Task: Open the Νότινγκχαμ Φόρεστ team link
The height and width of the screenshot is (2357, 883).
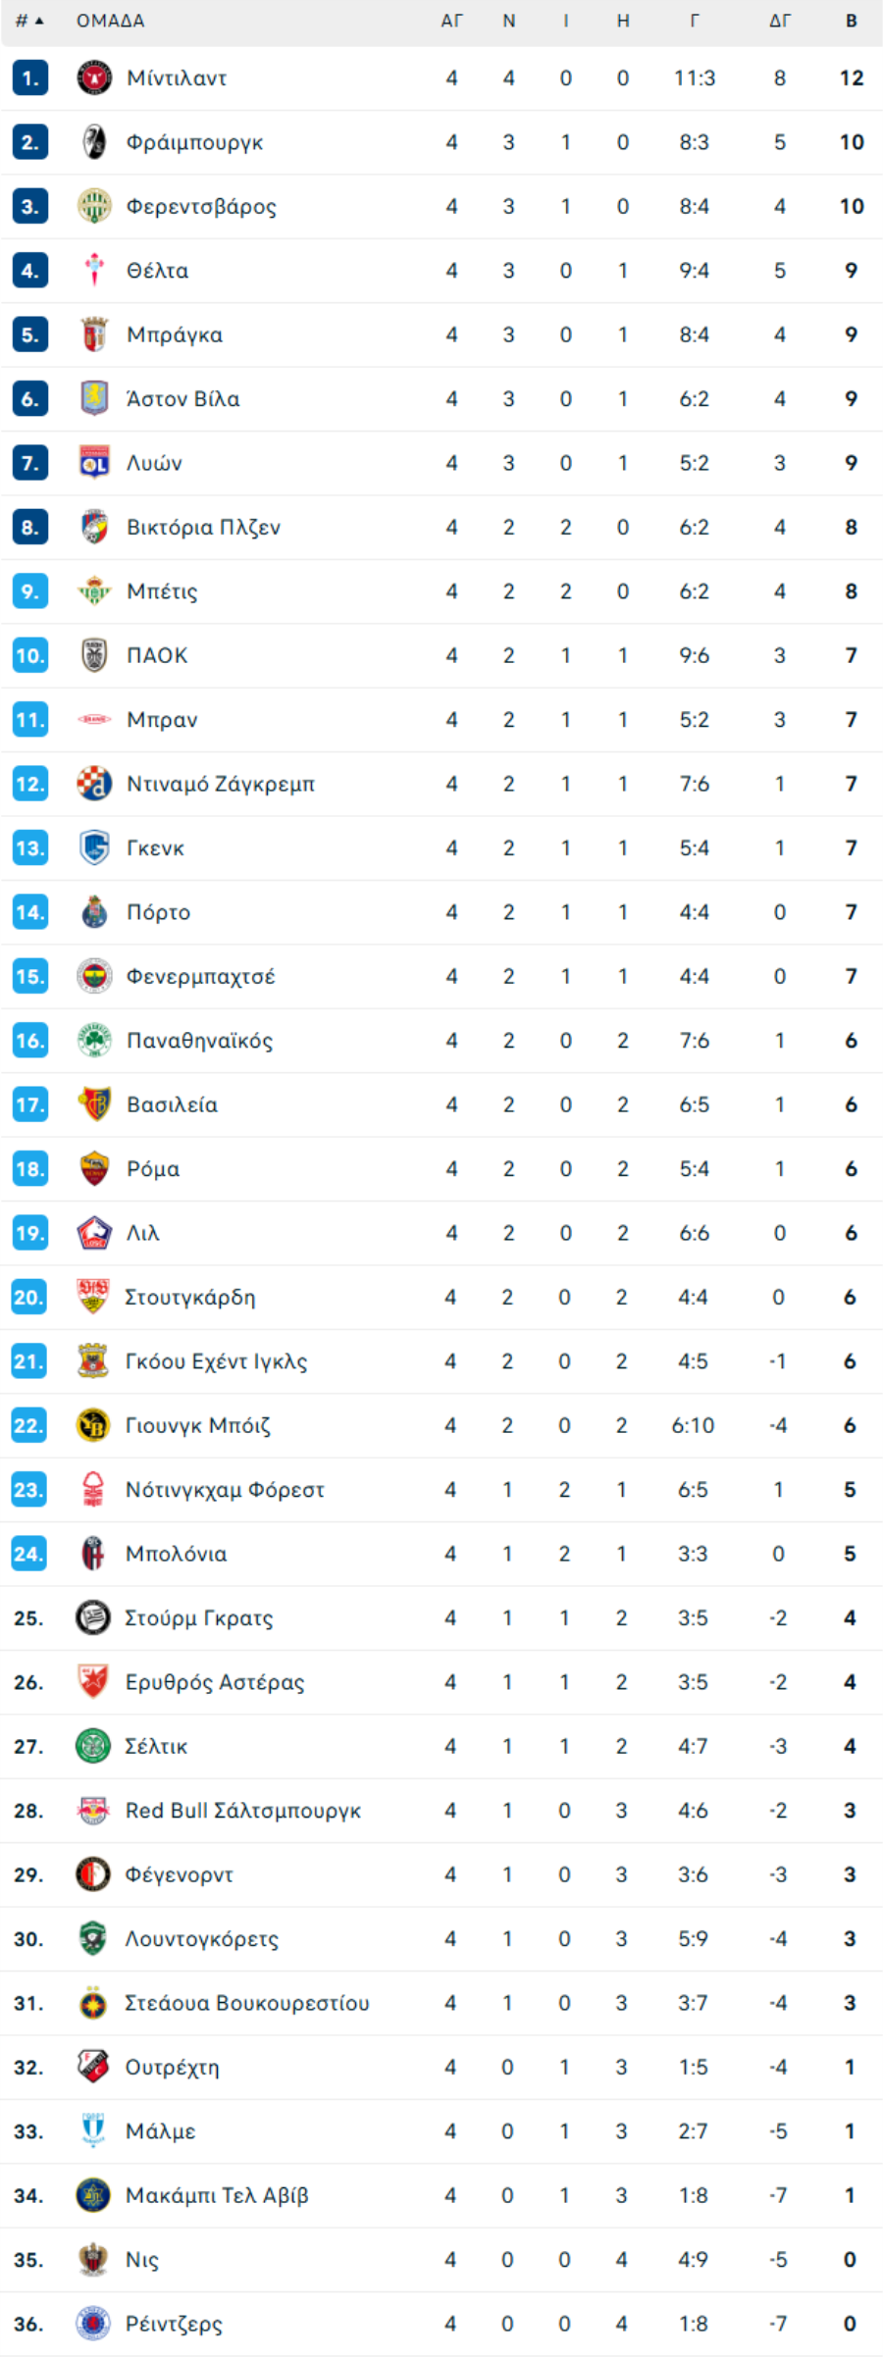Action: pos(225,1490)
